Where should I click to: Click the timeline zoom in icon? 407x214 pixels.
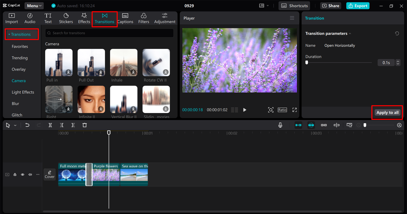[x=399, y=125]
